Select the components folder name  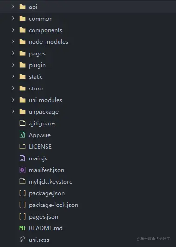click(x=46, y=30)
